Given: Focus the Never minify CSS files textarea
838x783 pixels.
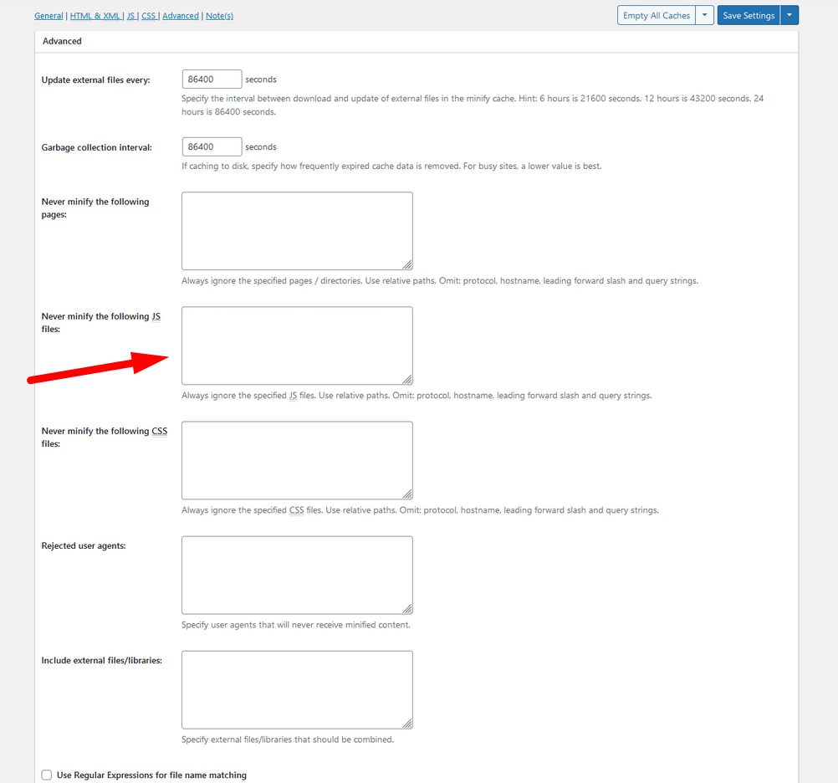Looking at the screenshot, I should tap(297, 460).
